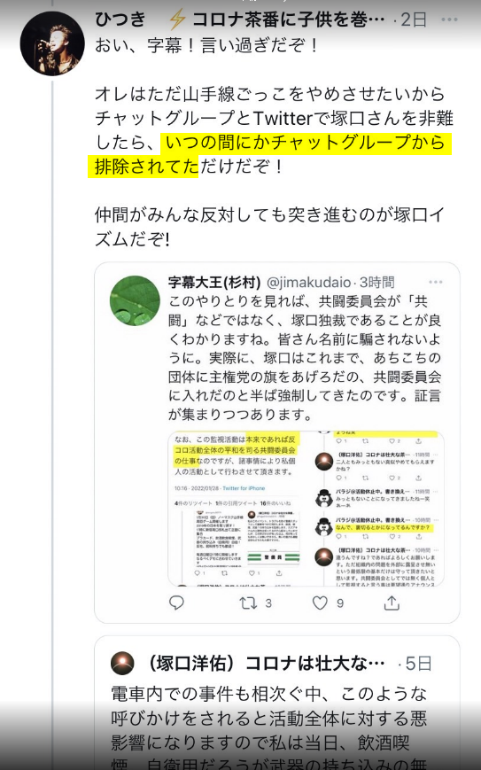The width and height of the screenshot is (481, 770).
Task: Share the 字幕大王 quoted tweet
Action: [392, 603]
